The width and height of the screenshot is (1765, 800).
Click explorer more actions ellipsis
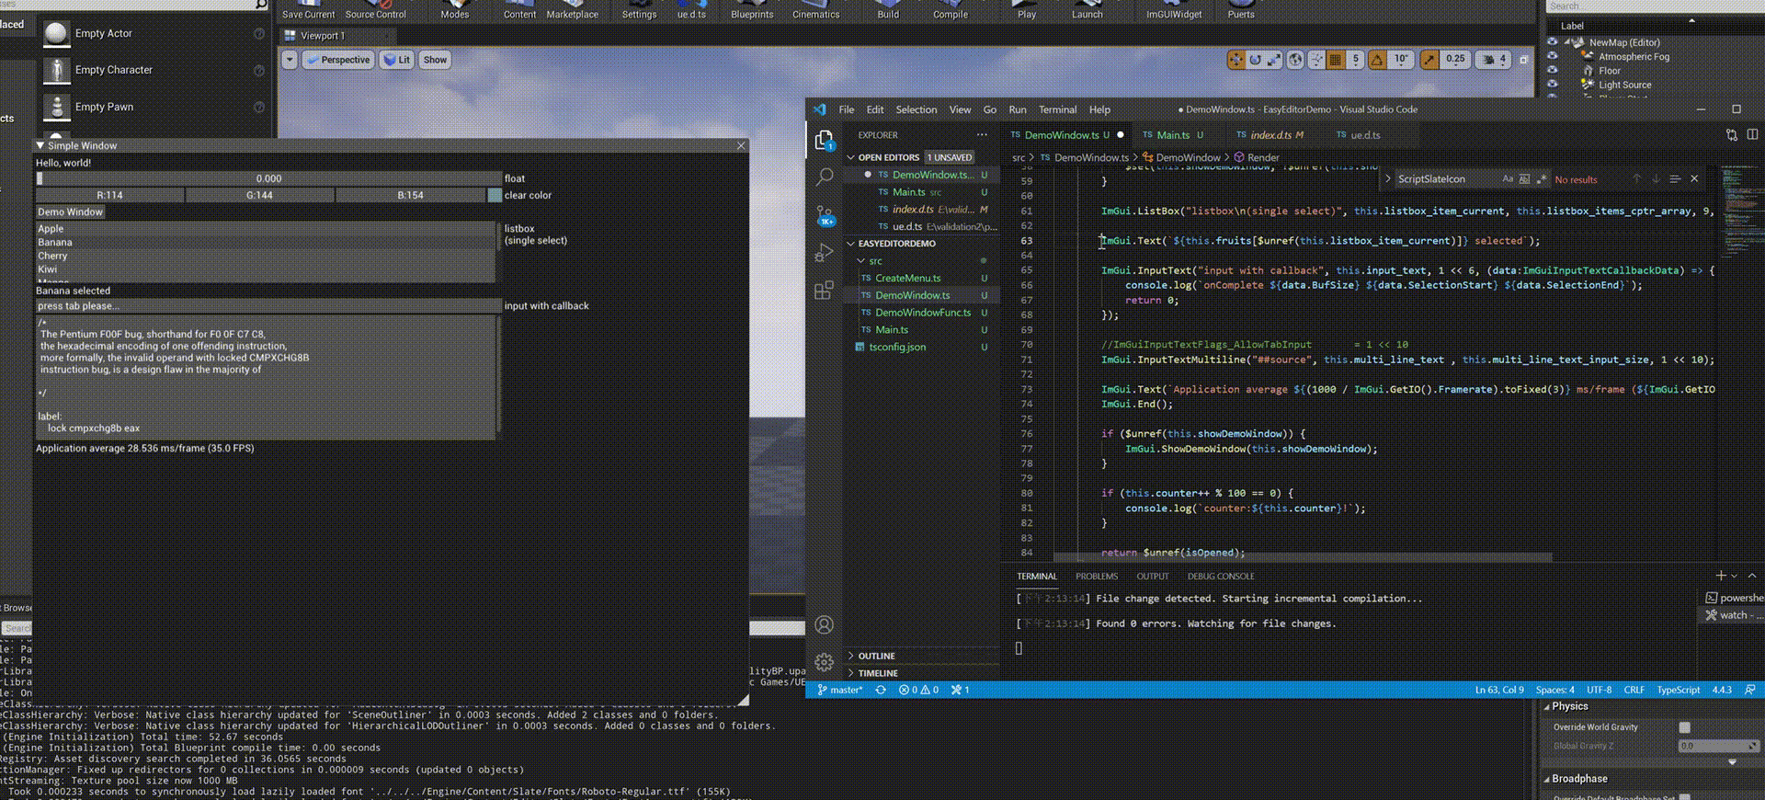tap(982, 134)
